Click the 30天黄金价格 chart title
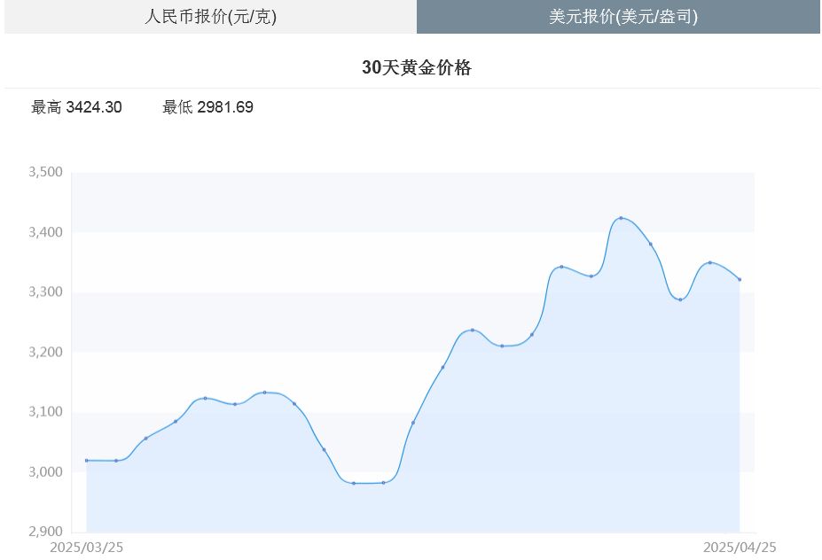 pos(417,67)
